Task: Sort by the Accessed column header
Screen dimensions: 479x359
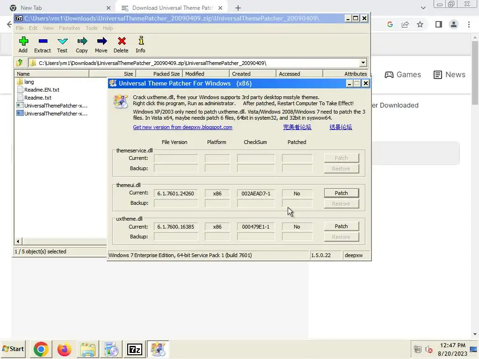Action: [299, 73]
